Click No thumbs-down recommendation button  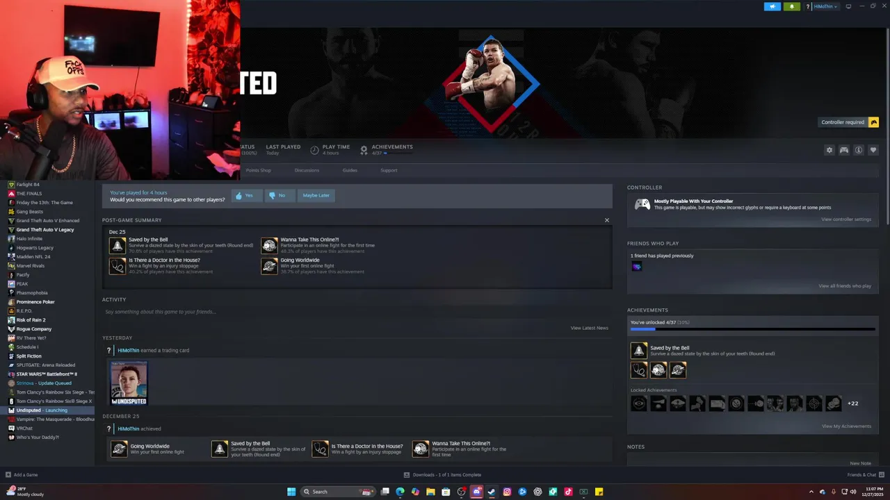tap(280, 196)
